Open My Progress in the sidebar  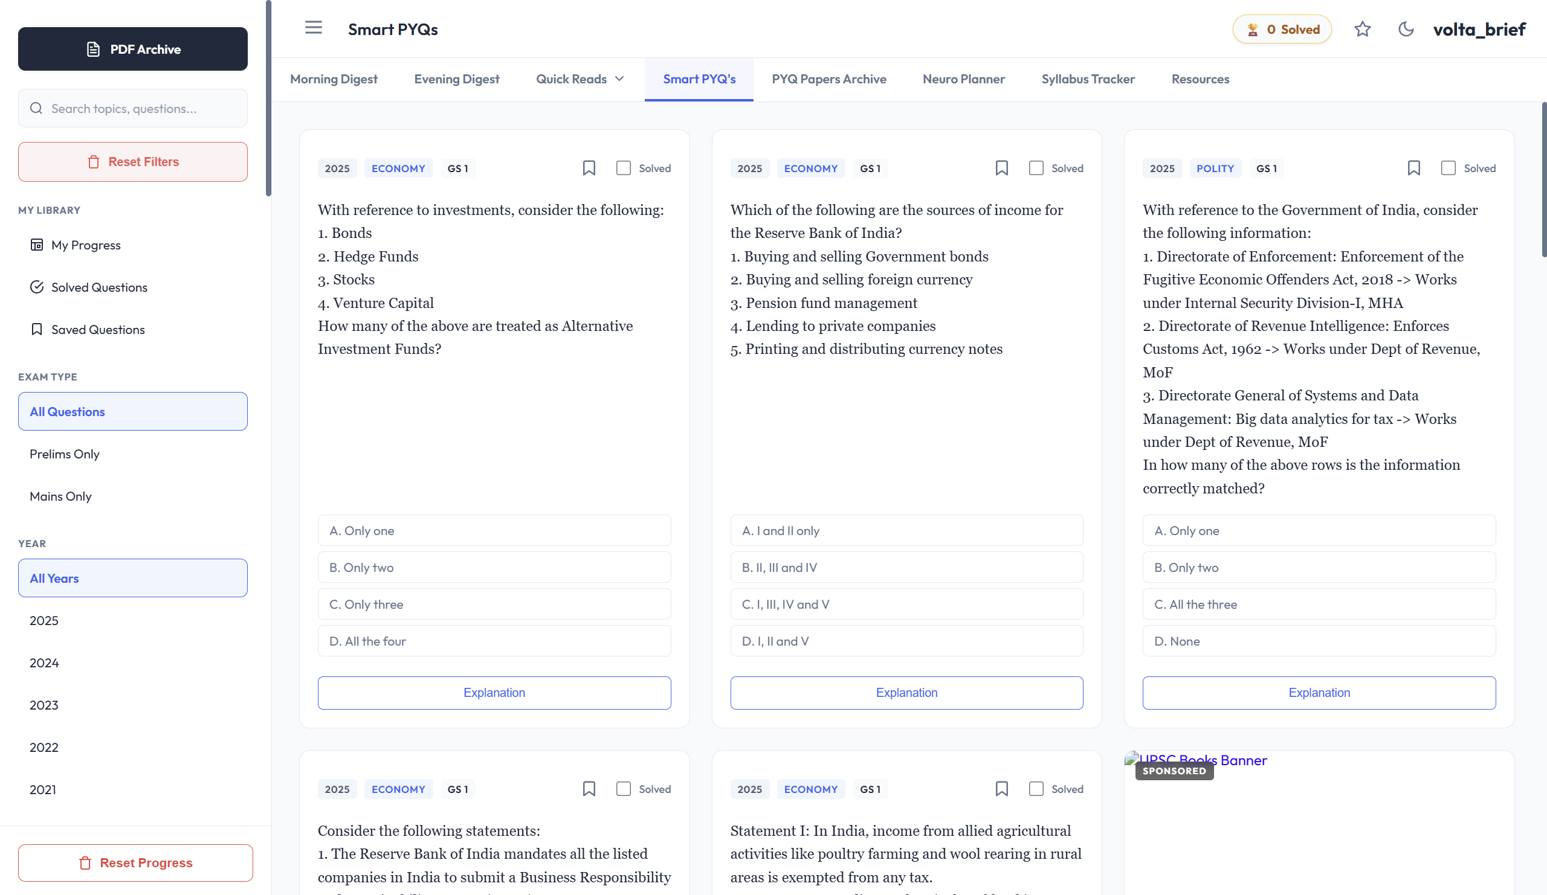(x=86, y=245)
